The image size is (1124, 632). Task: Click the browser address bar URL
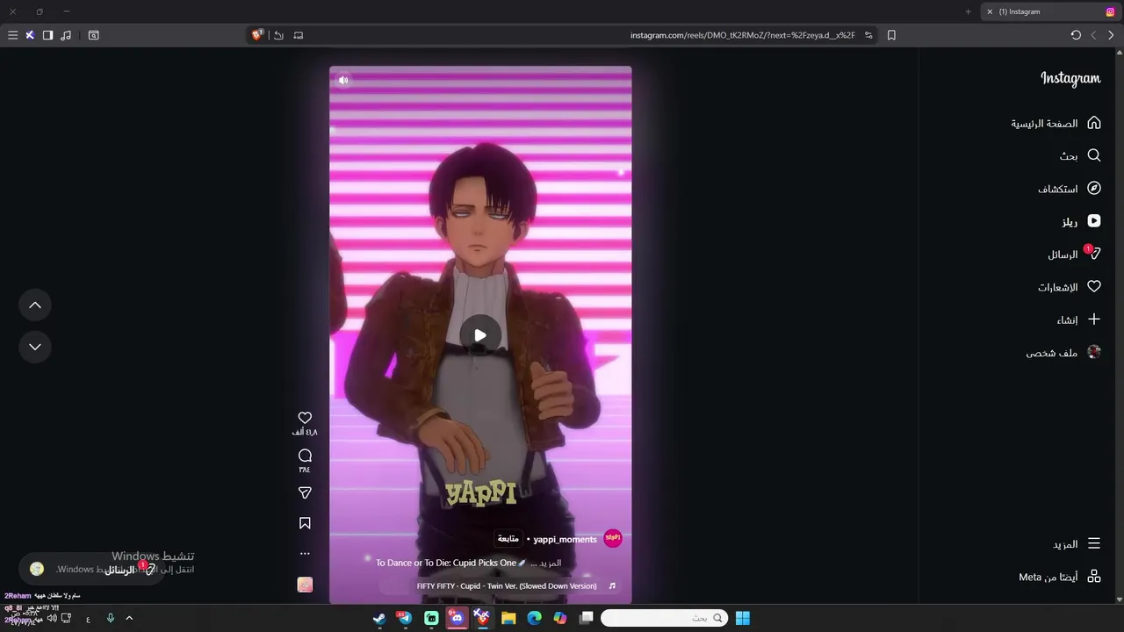pyautogui.click(x=742, y=35)
